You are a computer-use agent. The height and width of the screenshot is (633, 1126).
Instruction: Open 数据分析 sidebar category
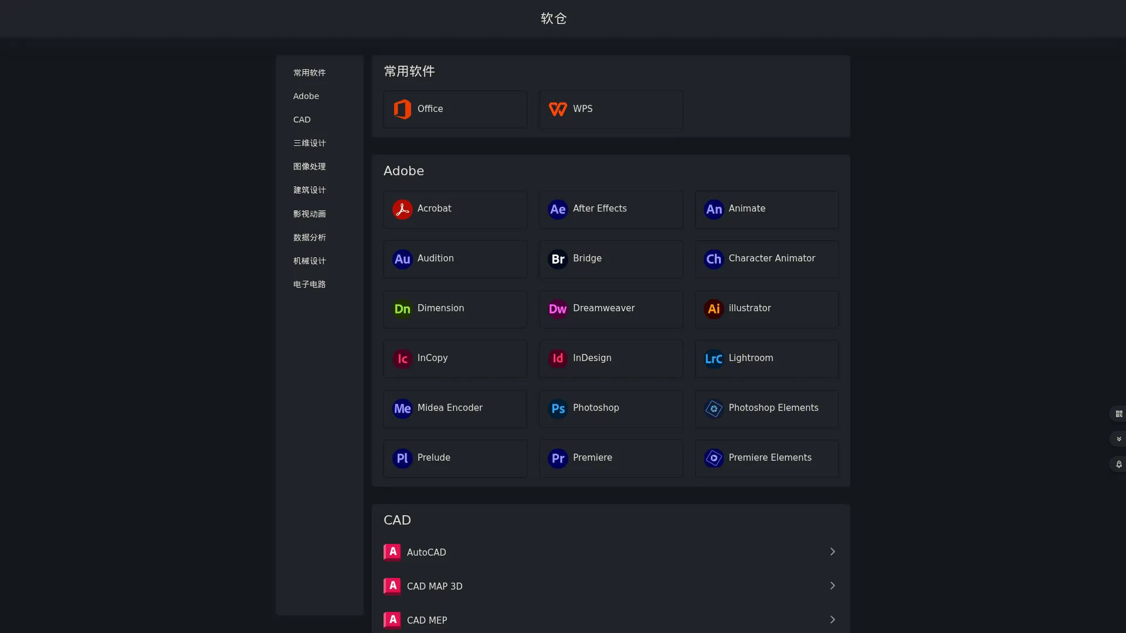309,237
